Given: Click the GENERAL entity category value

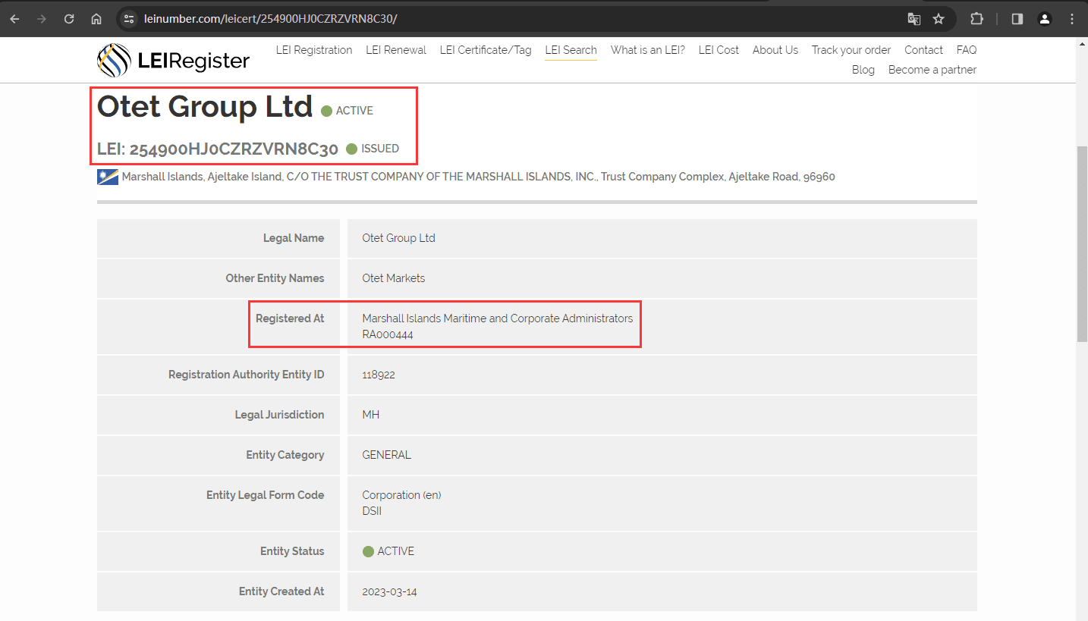Looking at the screenshot, I should (x=386, y=455).
